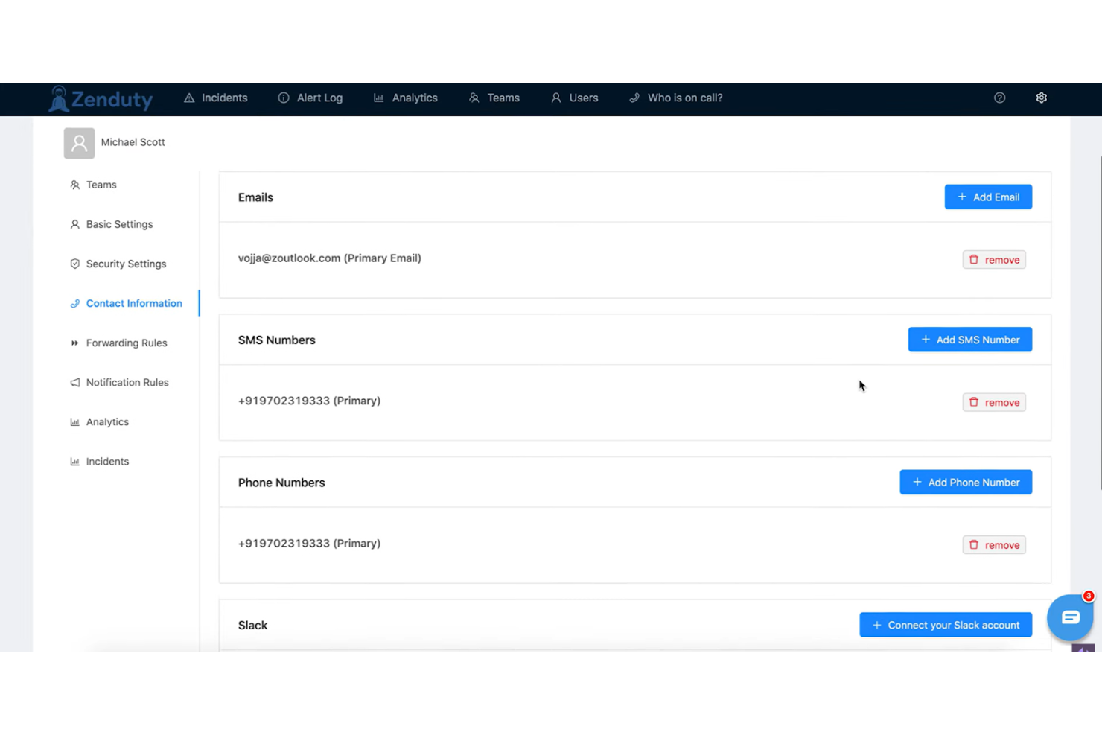Click Add Phone Number

(966, 482)
